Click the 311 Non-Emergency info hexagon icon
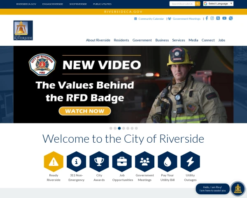The width and height of the screenshot is (247, 198). 77,162
